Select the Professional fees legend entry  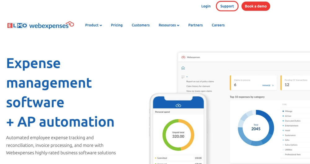(x=292, y=154)
